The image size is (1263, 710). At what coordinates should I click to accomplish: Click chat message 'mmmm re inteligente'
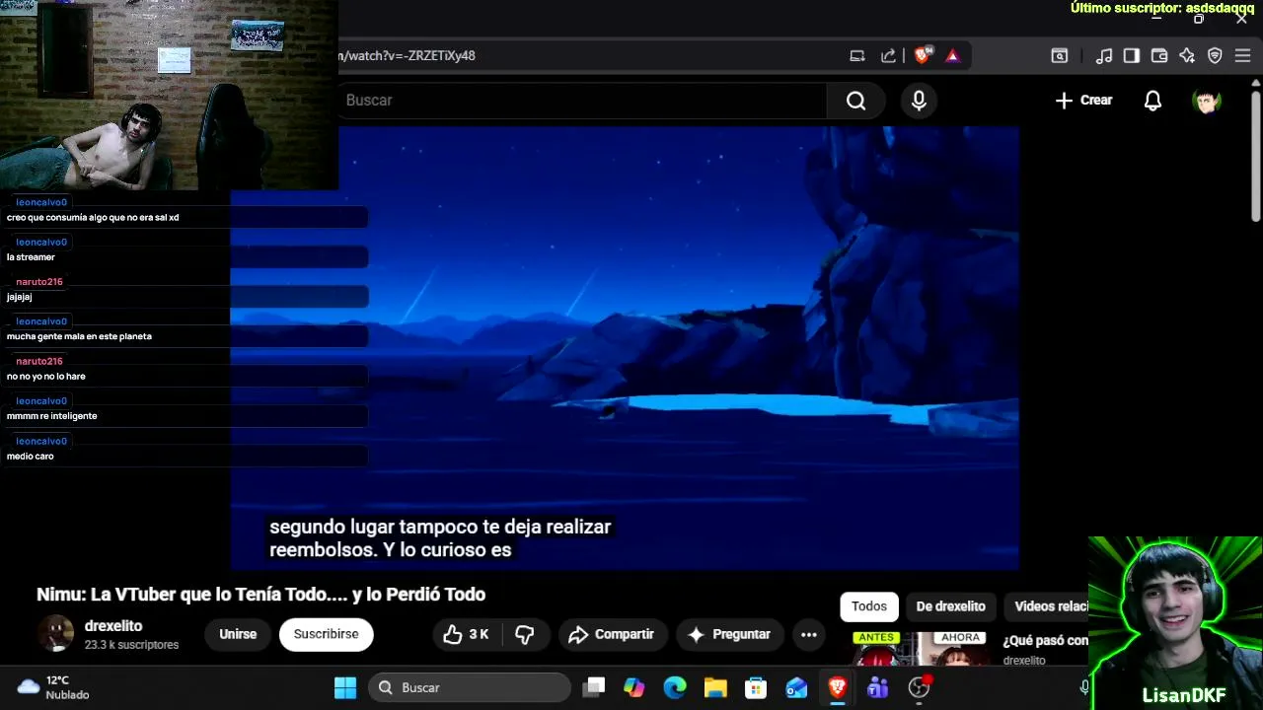pyautogui.click(x=51, y=416)
